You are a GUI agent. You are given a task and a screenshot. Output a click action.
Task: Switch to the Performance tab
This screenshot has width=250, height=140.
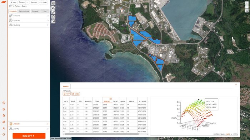click(24, 11)
